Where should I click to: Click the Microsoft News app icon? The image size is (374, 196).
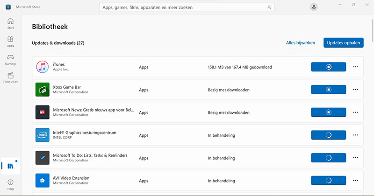43,112
